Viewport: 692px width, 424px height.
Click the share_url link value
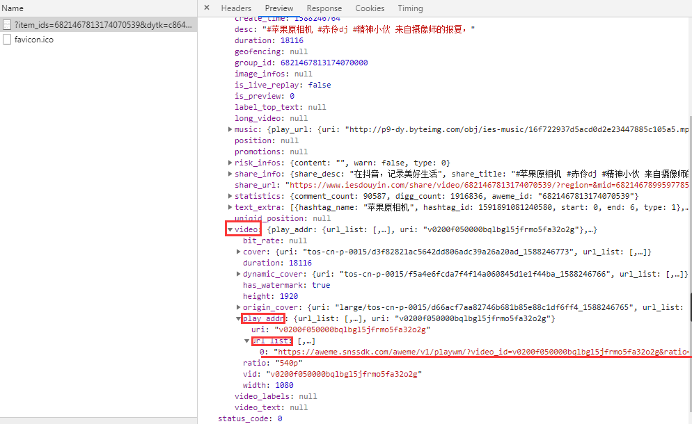[487, 185]
